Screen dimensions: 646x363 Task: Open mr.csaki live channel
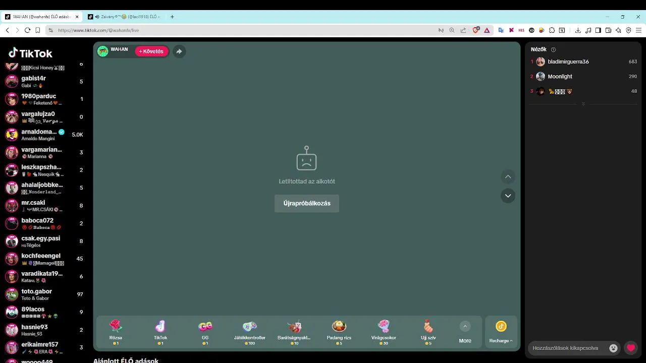point(45,206)
